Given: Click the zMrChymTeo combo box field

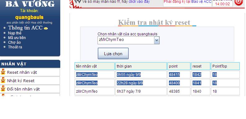Looking at the screenshot, I should coord(129,40).
